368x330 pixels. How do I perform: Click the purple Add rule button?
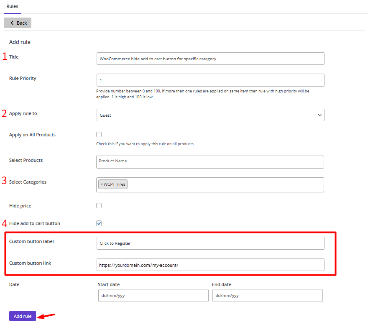23,316
